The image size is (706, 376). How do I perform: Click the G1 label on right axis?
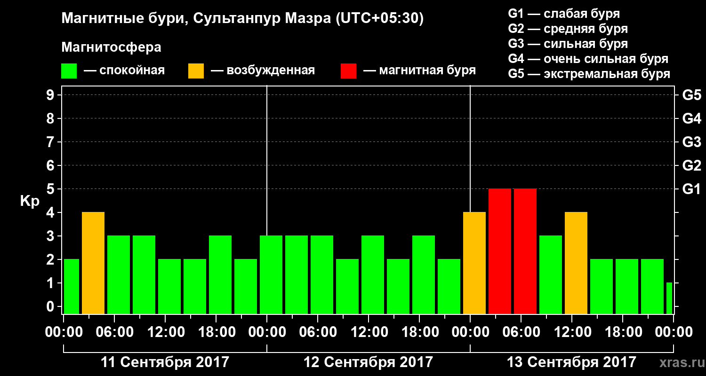(691, 189)
